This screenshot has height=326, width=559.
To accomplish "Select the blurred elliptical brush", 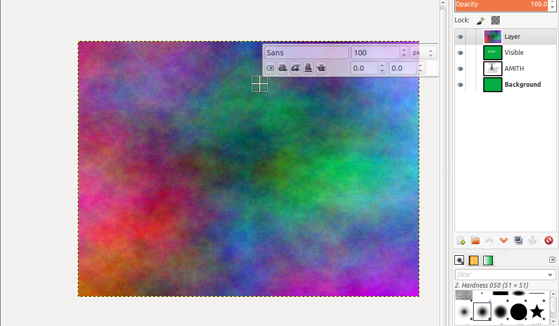I will coord(518,294).
